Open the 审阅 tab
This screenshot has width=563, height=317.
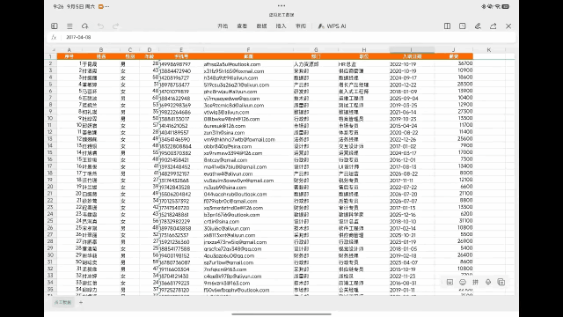[x=301, y=26]
